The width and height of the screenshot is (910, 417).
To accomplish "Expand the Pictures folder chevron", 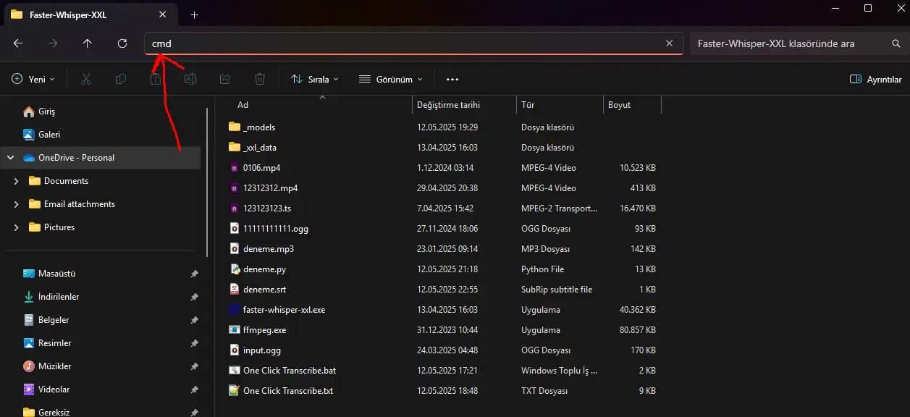I will pos(16,227).
